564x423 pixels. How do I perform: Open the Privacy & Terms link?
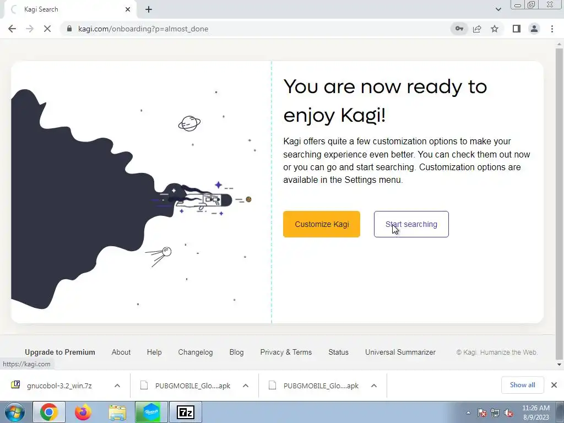pos(286,352)
